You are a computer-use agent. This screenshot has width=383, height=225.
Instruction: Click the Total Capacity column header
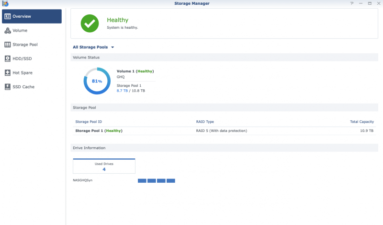[x=361, y=122]
